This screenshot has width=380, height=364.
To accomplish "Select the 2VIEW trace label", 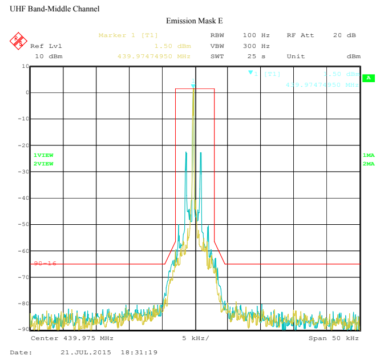I will coord(43,164).
